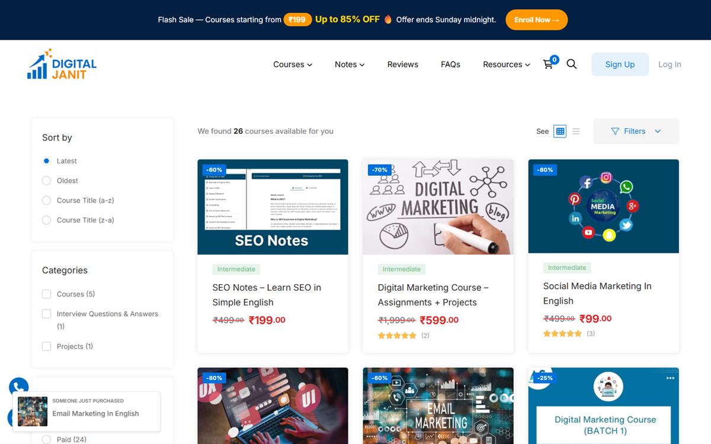Switch to grid view layout
This screenshot has width=711, height=444.
coord(560,131)
